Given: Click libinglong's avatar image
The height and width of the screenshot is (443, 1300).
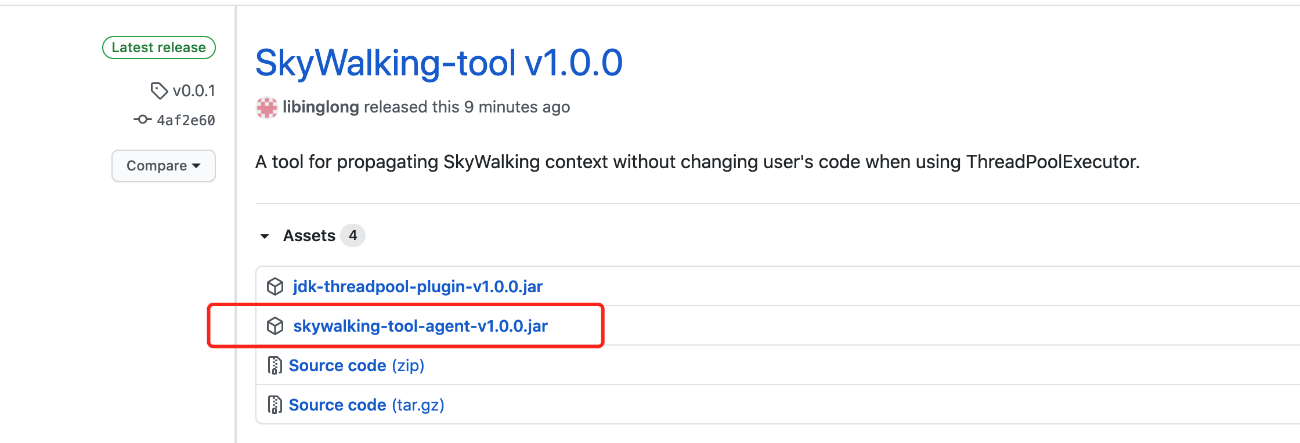Looking at the screenshot, I should (x=267, y=107).
